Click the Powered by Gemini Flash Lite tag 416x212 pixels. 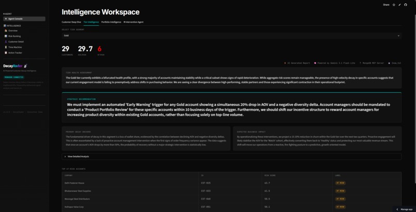click(x=335, y=63)
